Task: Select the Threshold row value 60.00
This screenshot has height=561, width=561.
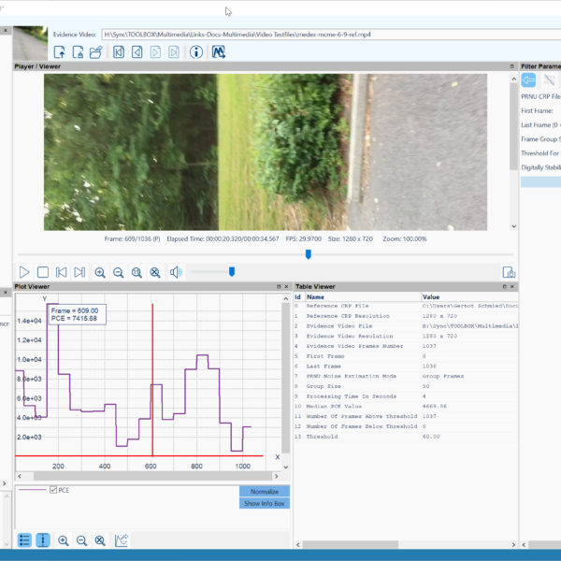Action: point(431,437)
